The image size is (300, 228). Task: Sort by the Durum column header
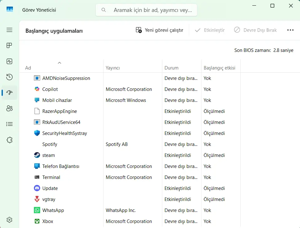(x=182, y=66)
